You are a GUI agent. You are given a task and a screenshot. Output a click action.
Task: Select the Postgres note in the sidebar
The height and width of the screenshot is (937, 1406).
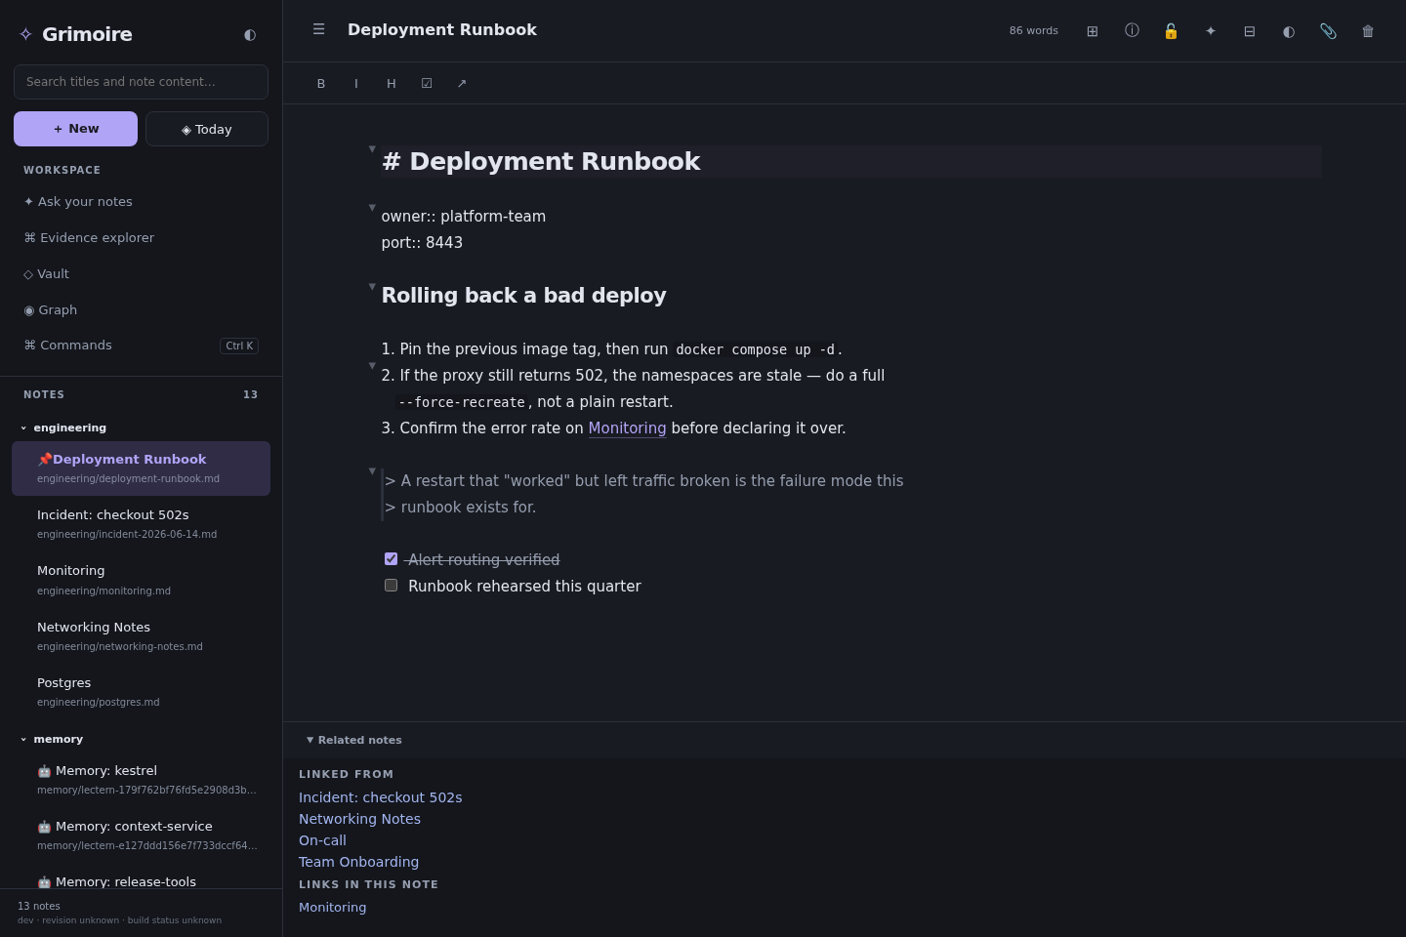point(141,692)
